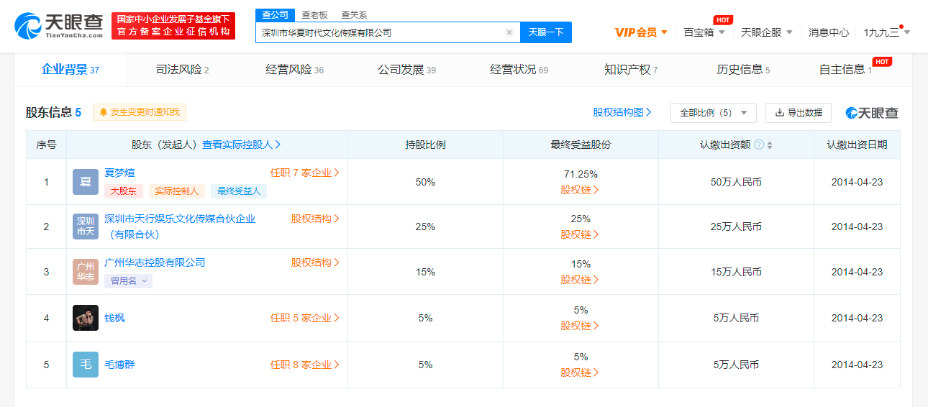Open 任职 5 家企业 for 钱枫
Image resolution: width=928 pixels, height=407 pixels.
(x=305, y=318)
